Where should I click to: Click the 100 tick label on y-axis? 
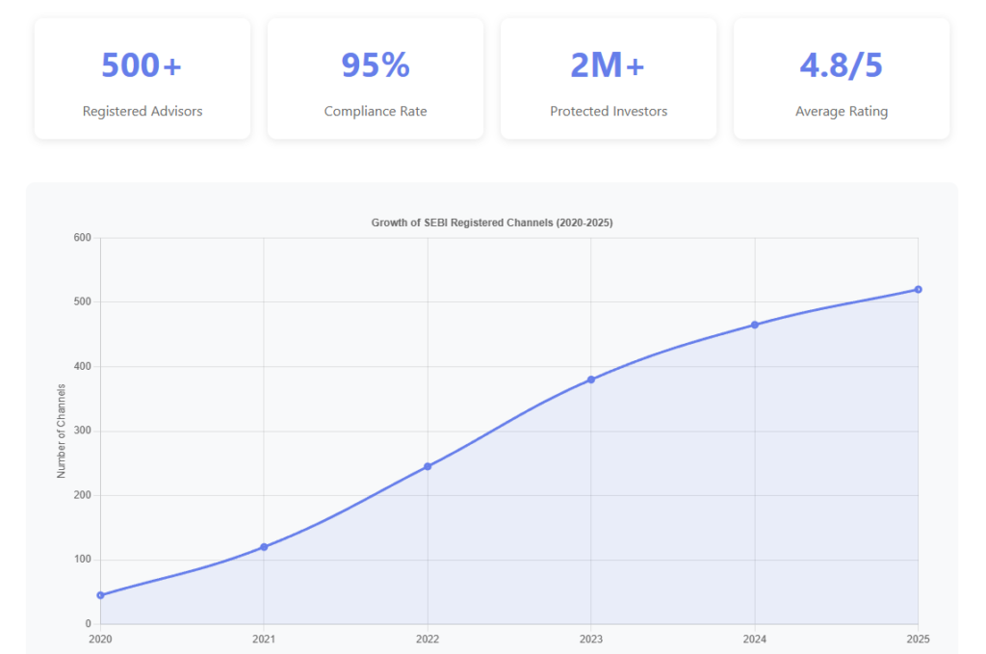(83, 560)
